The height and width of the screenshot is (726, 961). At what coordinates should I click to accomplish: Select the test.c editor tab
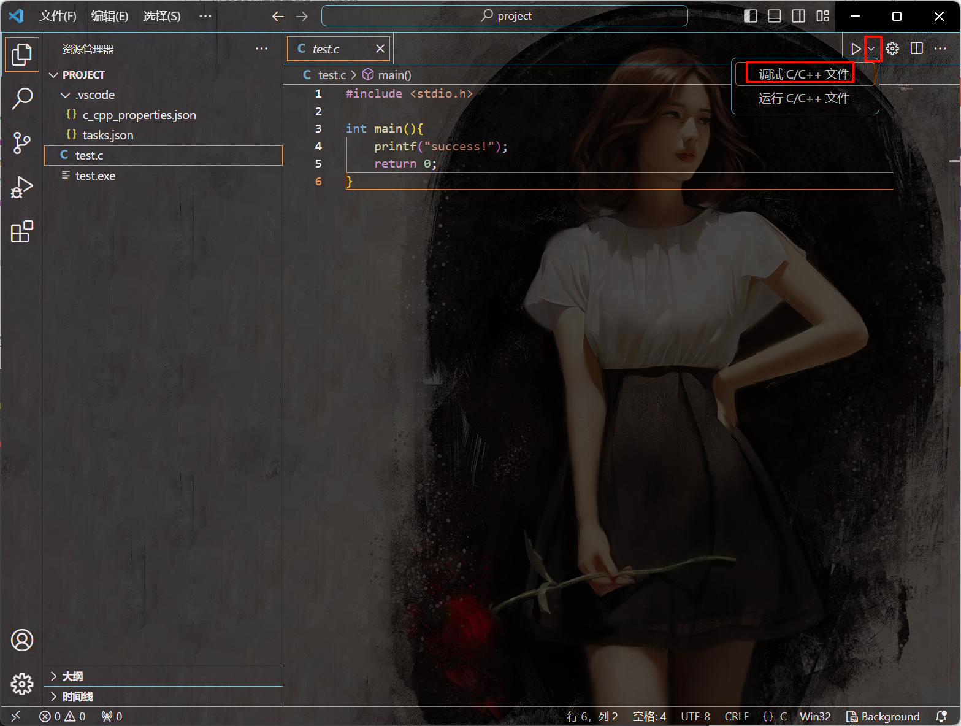coord(339,48)
